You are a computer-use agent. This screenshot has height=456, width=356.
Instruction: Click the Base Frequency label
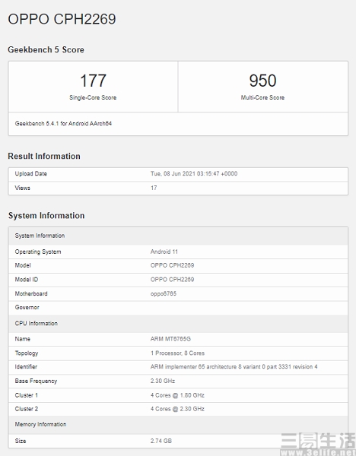pyautogui.click(x=36, y=381)
